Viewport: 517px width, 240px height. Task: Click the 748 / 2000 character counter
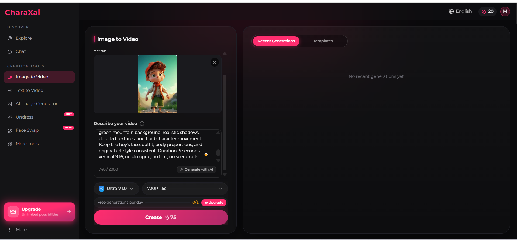[x=108, y=169]
